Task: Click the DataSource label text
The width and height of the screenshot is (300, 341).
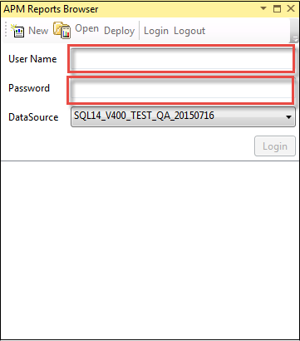Action: tap(33, 117)
